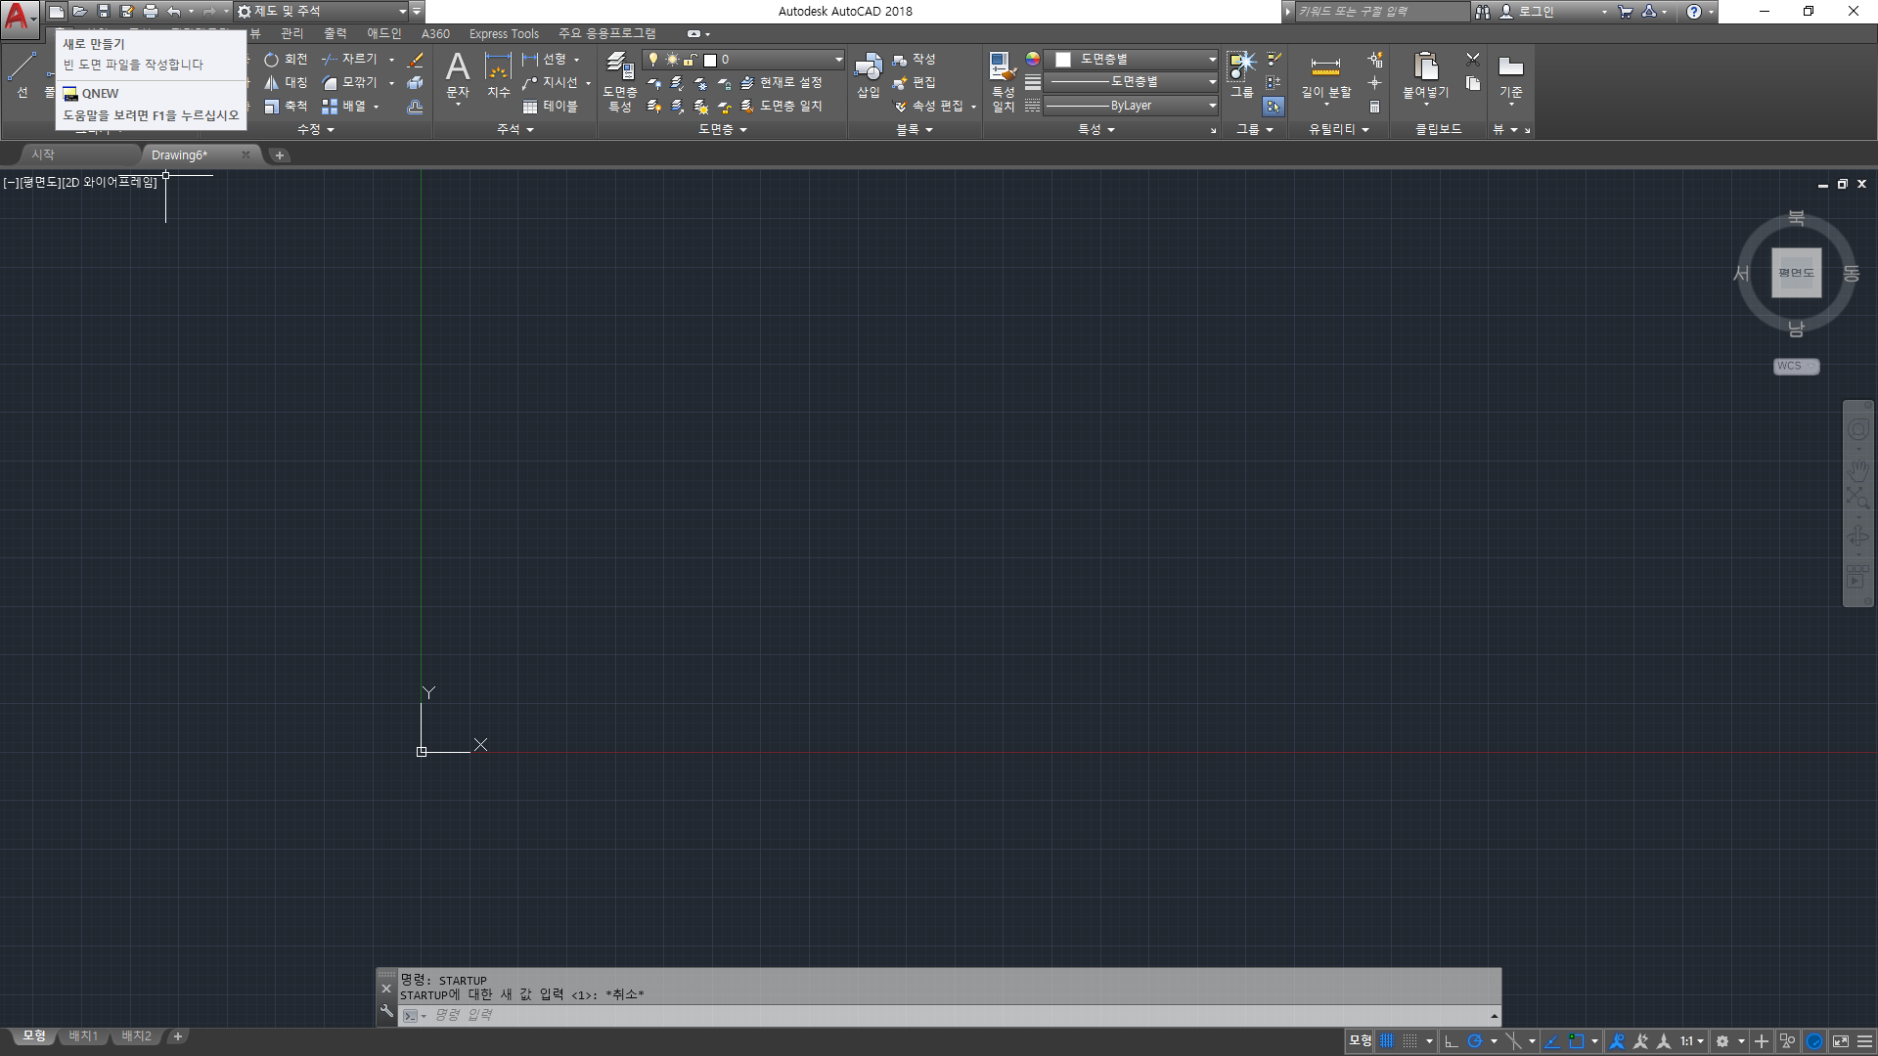Image resolution: width=1878 pixels, height=1056 pixels.
Task: Switch to the Express Tools ribbon tab
Action: tap(504, 33)
